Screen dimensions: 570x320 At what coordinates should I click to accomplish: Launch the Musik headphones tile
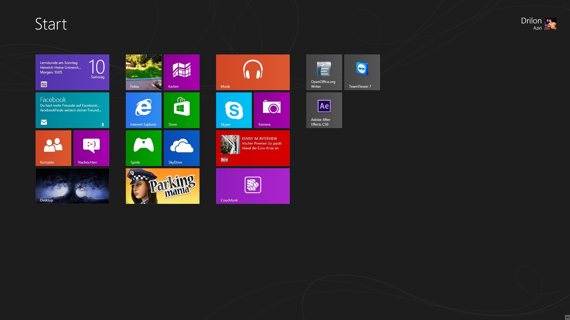pyautogui.click(x=253, y=72)
